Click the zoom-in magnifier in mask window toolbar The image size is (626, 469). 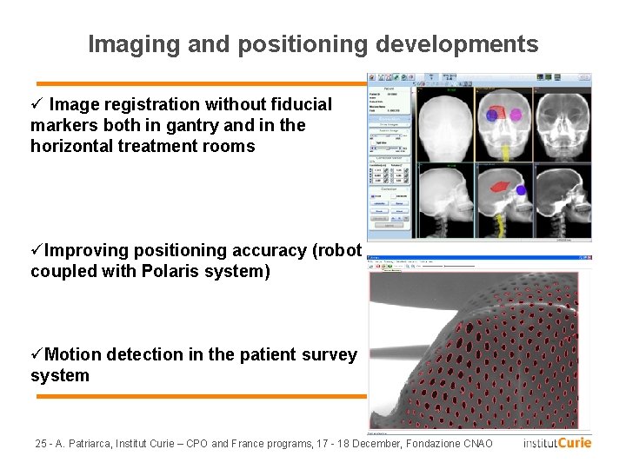[x=407, y=266]
